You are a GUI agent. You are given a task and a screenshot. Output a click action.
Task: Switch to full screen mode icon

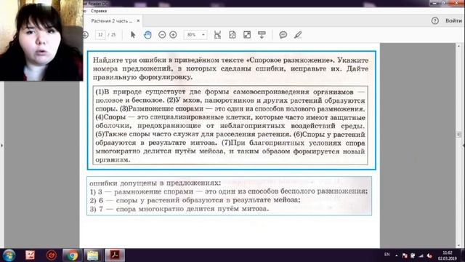247,35
